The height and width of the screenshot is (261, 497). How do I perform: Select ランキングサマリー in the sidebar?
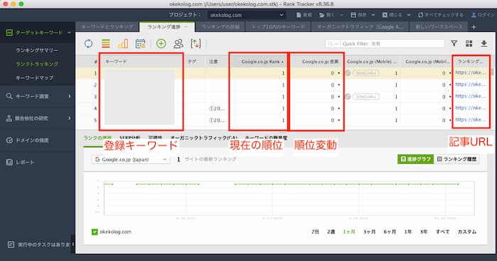(x=37, y=50)
